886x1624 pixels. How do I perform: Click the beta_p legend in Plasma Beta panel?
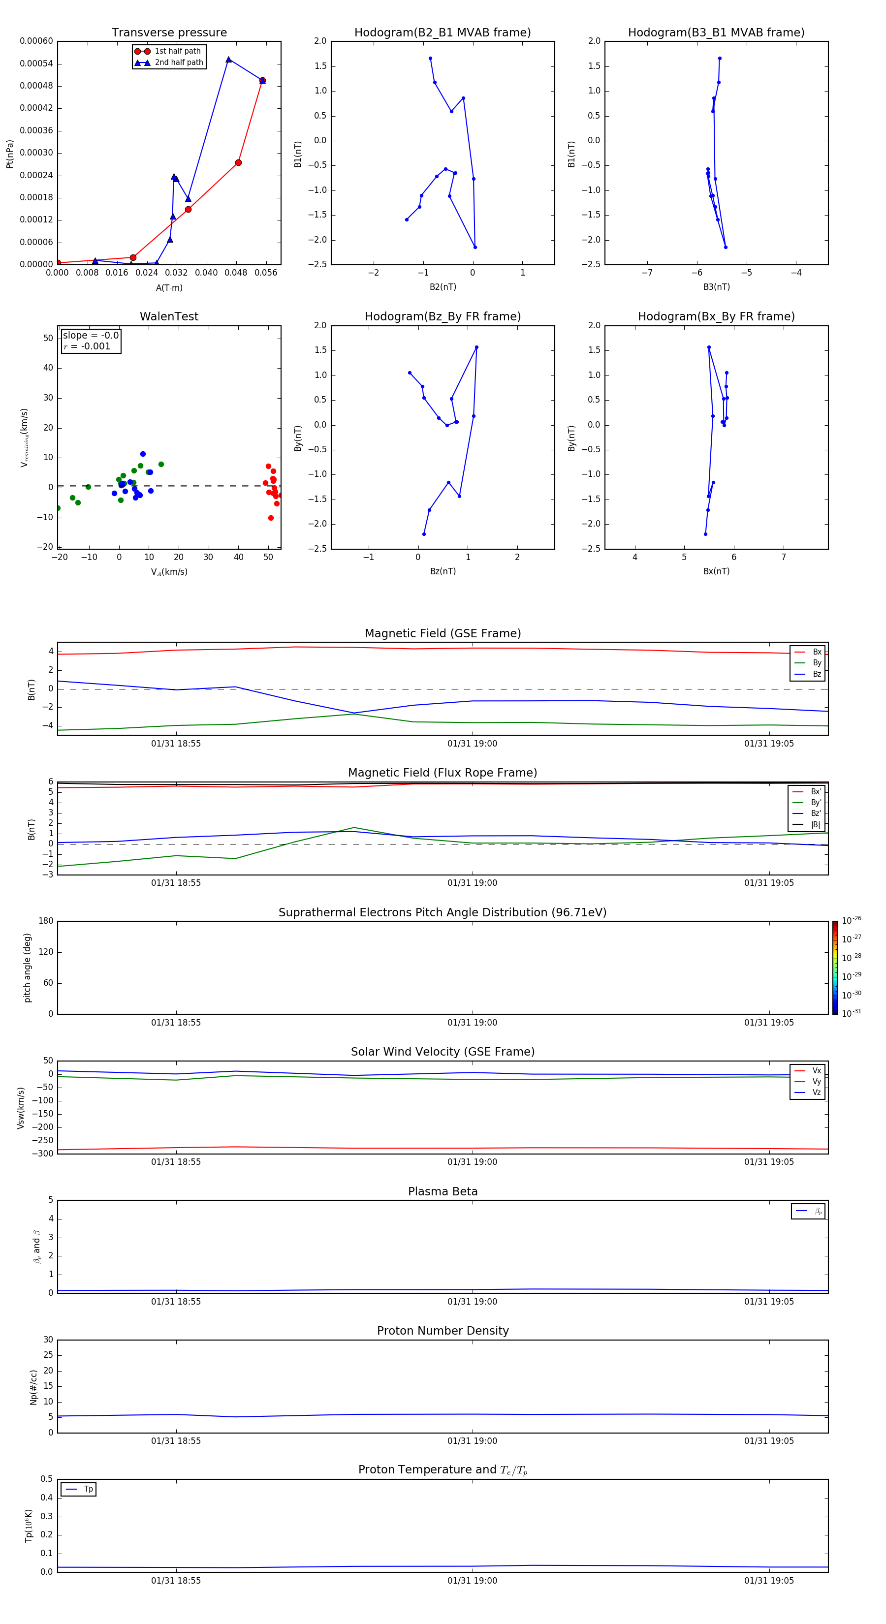(808, 1211)
